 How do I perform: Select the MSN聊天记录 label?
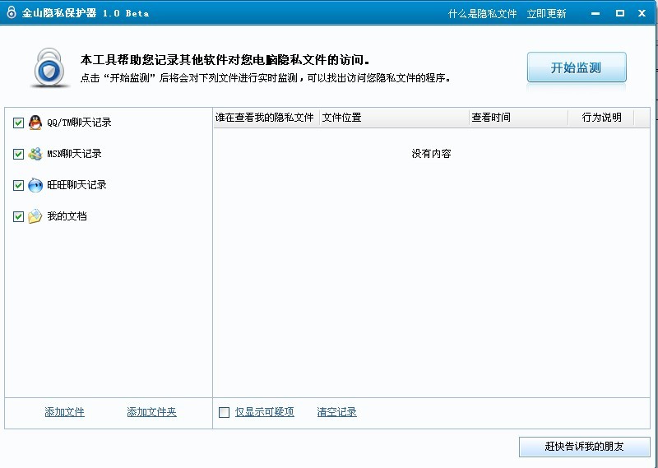coord(74,154)
